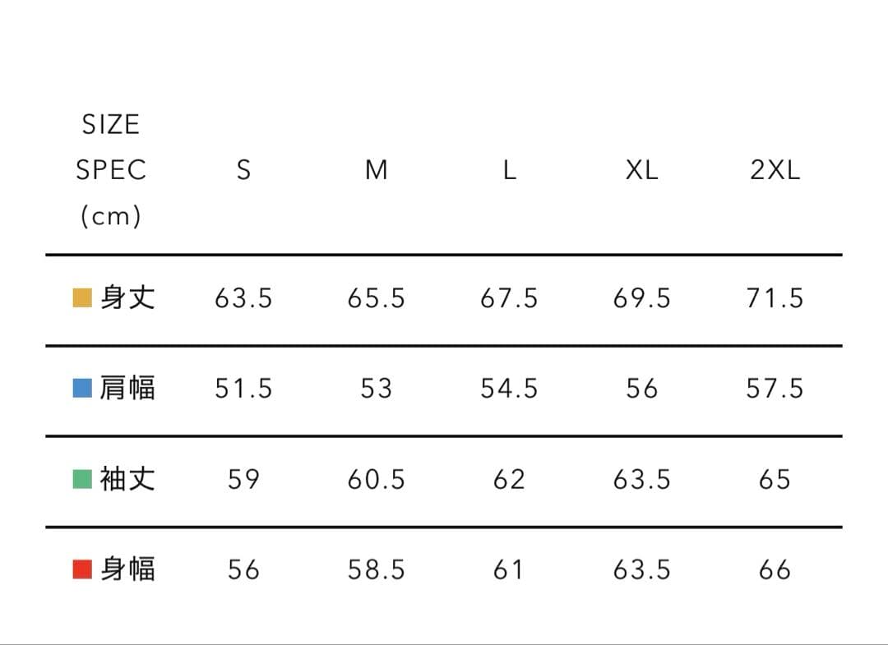Select the M size column header

(x=376, y=170)
